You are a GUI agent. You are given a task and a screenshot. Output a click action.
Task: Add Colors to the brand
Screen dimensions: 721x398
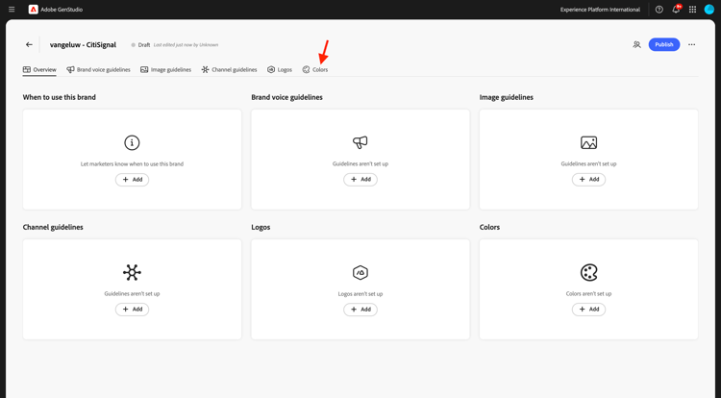(x=588, y=310)
